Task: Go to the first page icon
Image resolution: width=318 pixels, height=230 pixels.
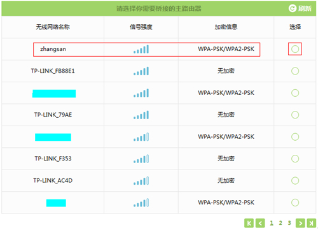Action: click(x=249, y=223)
